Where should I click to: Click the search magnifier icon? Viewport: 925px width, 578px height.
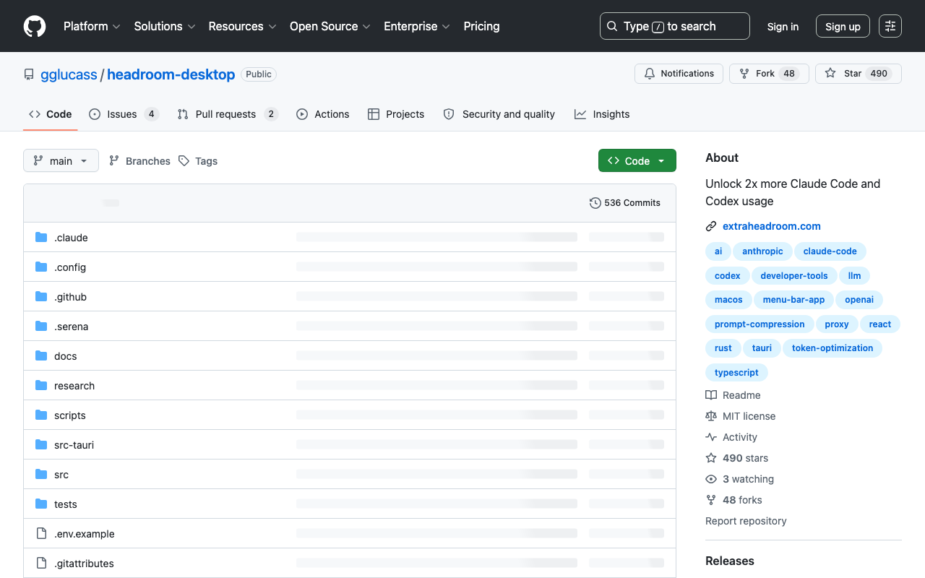tap(612, 26)
